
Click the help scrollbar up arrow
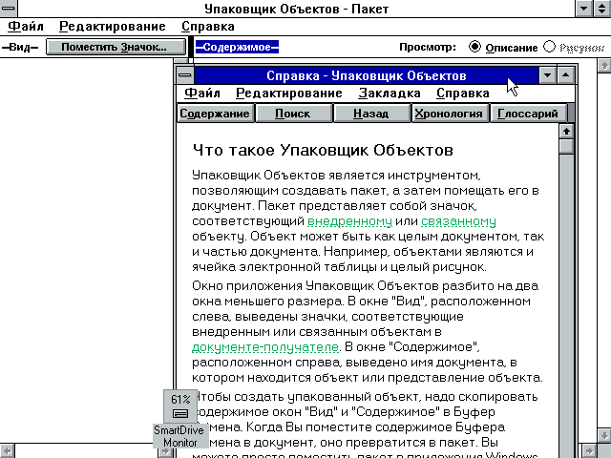[x=565, y=132]
